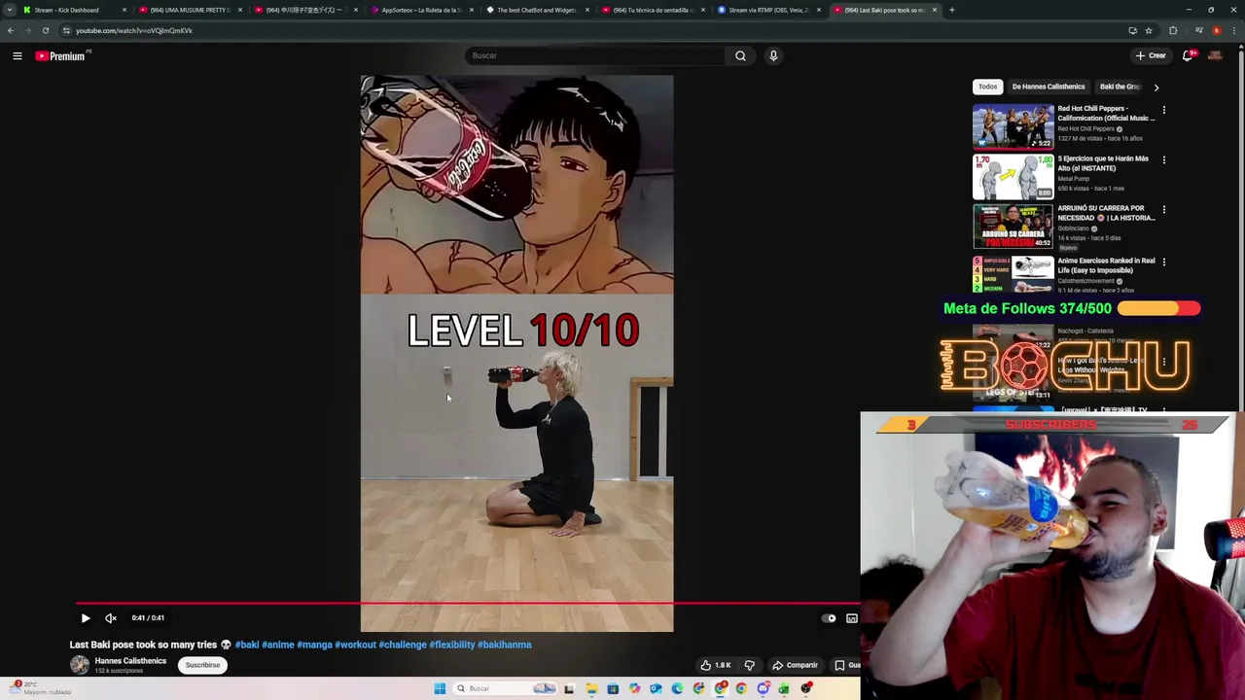Open options for Anime Exercises video
This screenshot has height=700, width=1245.
click(x=1163, y=262)
